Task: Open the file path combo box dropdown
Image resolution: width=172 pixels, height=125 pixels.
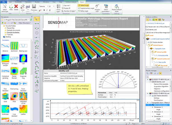Action: 29,20
